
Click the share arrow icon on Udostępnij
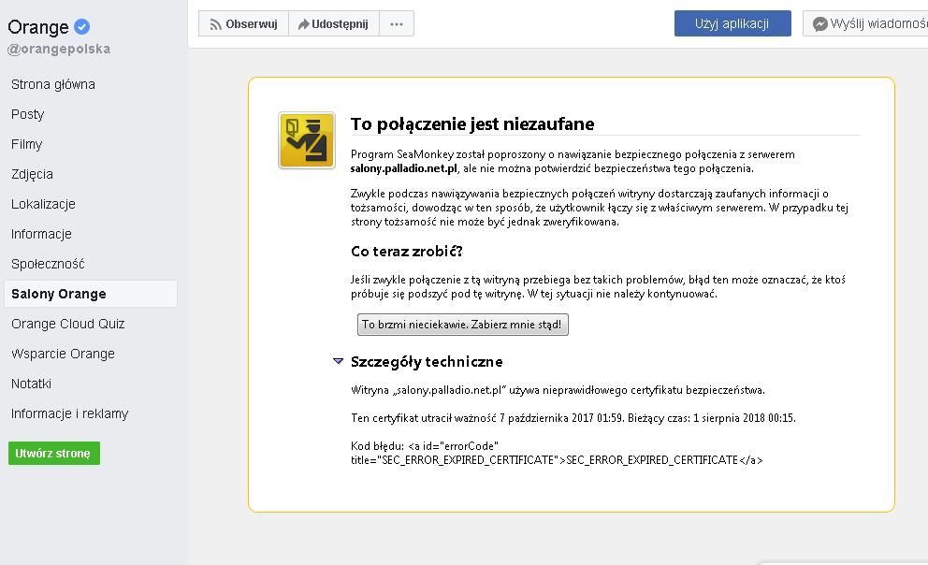click(304, 24)
